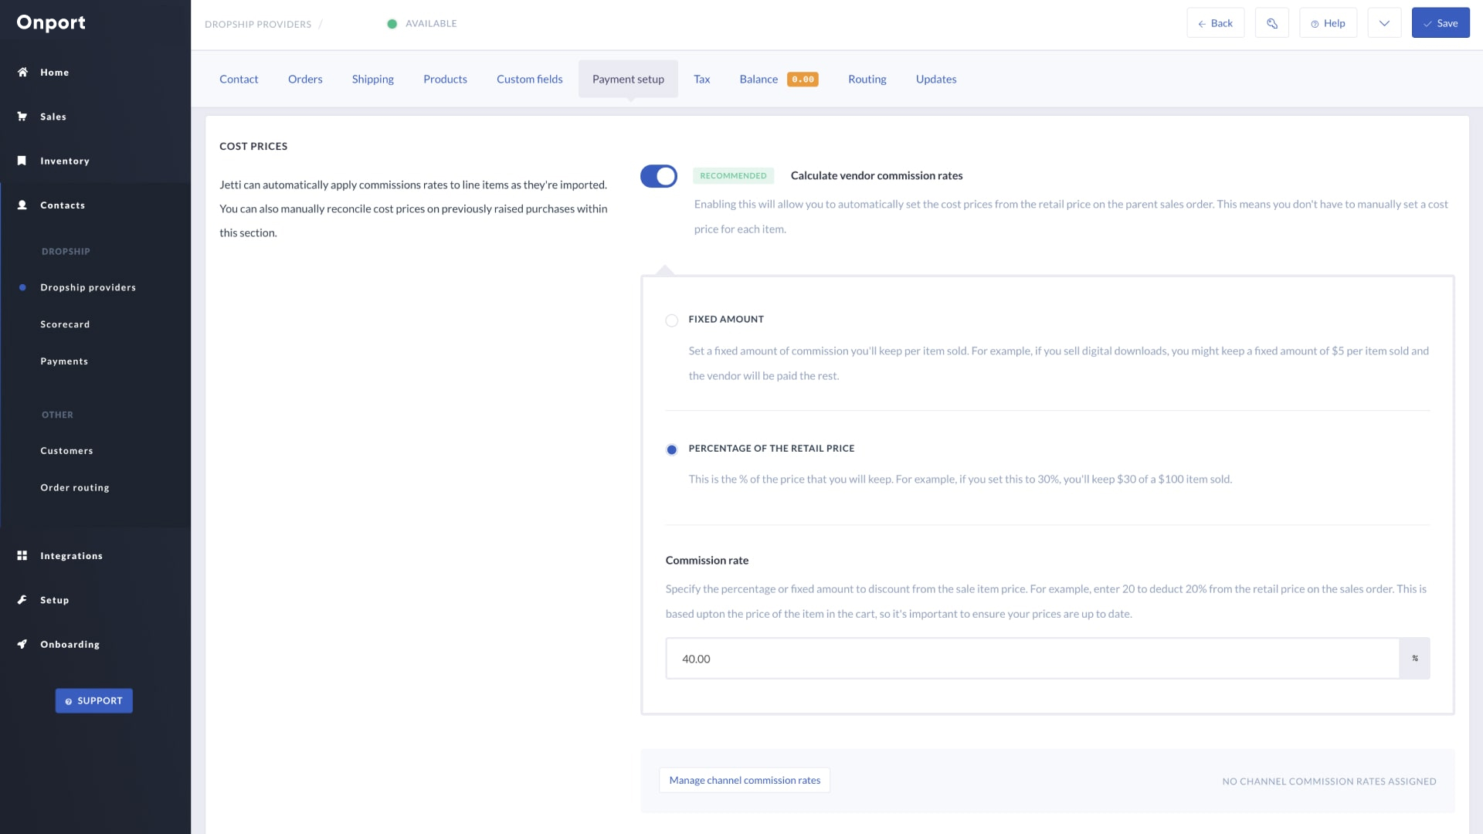Click Manage channel commission rates button

click(745, 781)
